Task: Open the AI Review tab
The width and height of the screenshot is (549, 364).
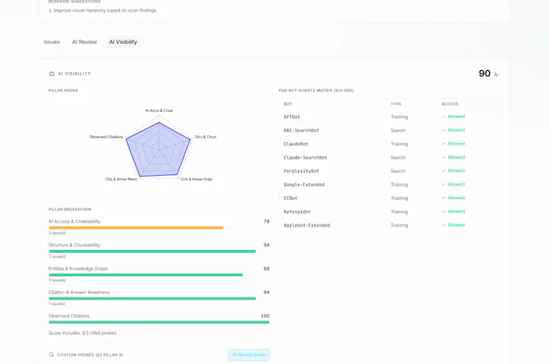Action: pyautogui.click(x=84, y=42)
